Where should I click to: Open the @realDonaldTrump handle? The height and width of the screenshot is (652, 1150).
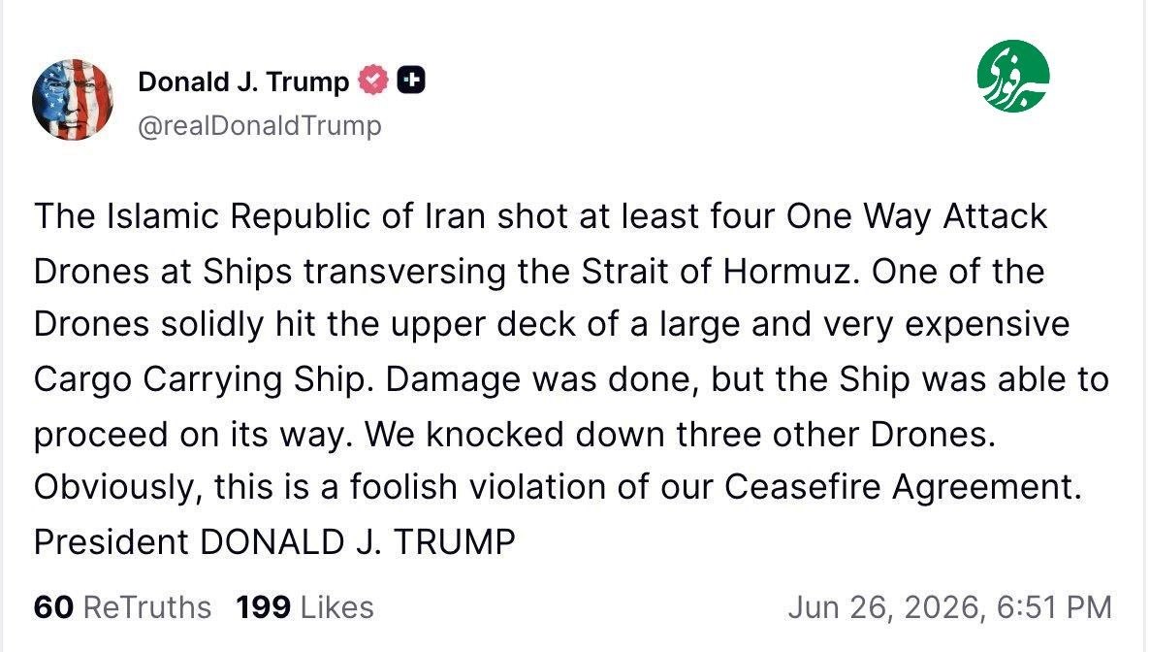260,125
